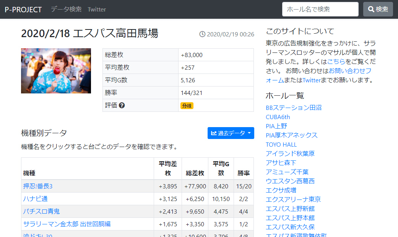Focus the ホール名で検索 input field
The height and width of the screenshot is (237, 398).
click(320, 9)
